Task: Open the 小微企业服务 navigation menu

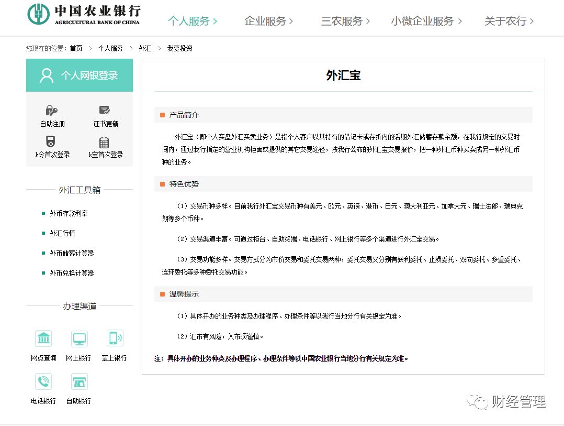Action: (426, 21)
